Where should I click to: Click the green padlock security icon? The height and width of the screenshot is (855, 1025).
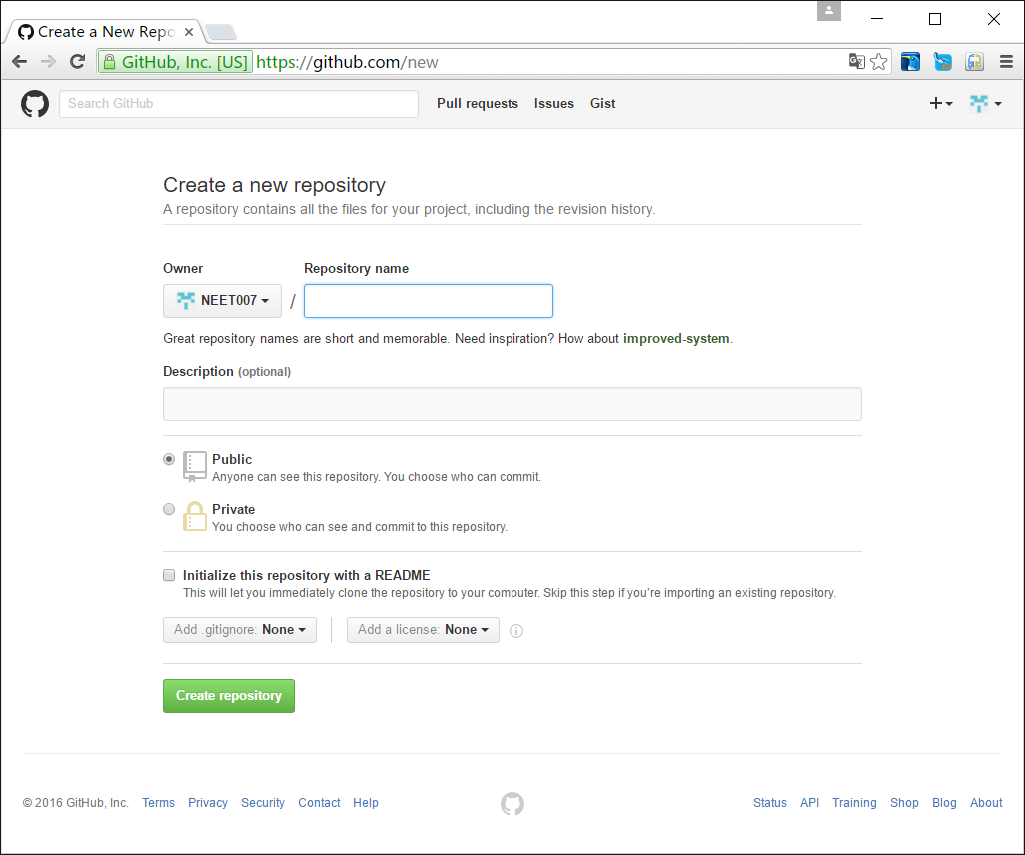coord(109,62)
